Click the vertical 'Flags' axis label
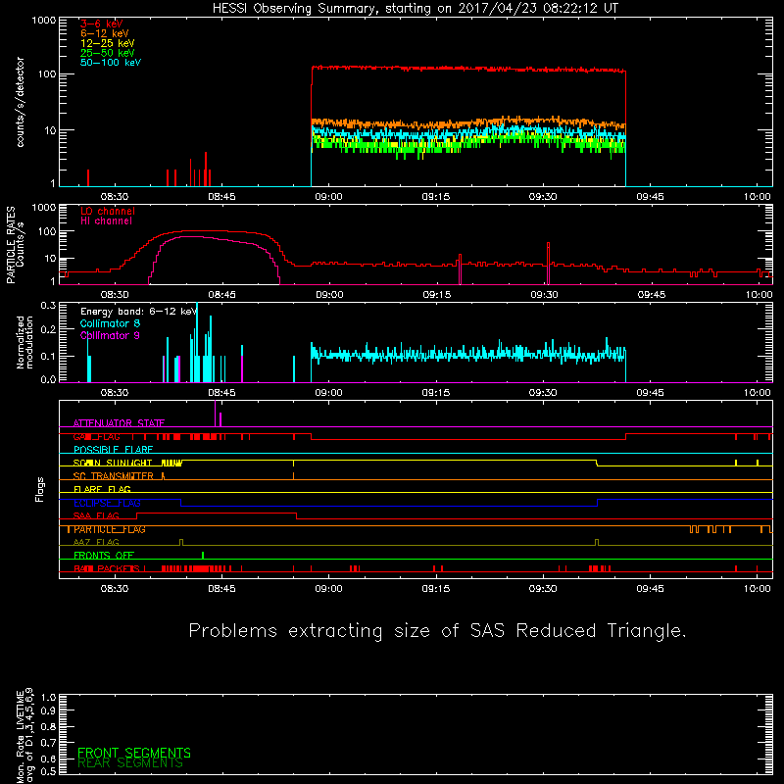 coord(39,489)
